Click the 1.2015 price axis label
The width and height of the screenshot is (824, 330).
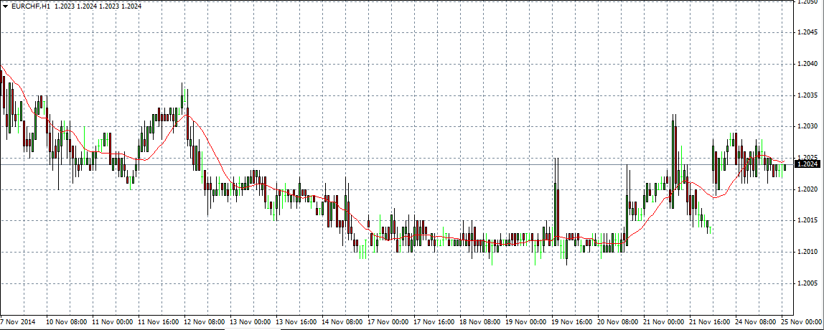(808, 221)
